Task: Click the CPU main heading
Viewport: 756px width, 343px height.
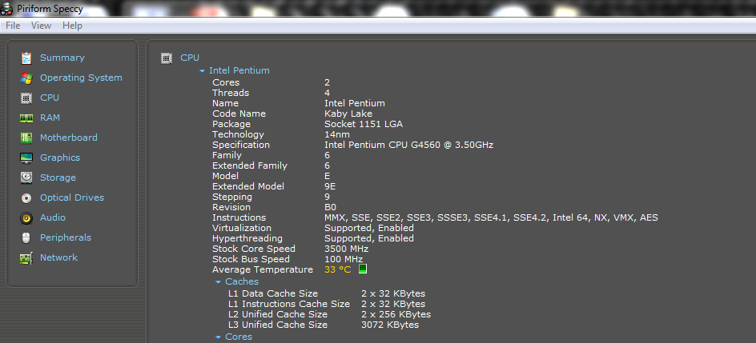Action: (190, 58)
